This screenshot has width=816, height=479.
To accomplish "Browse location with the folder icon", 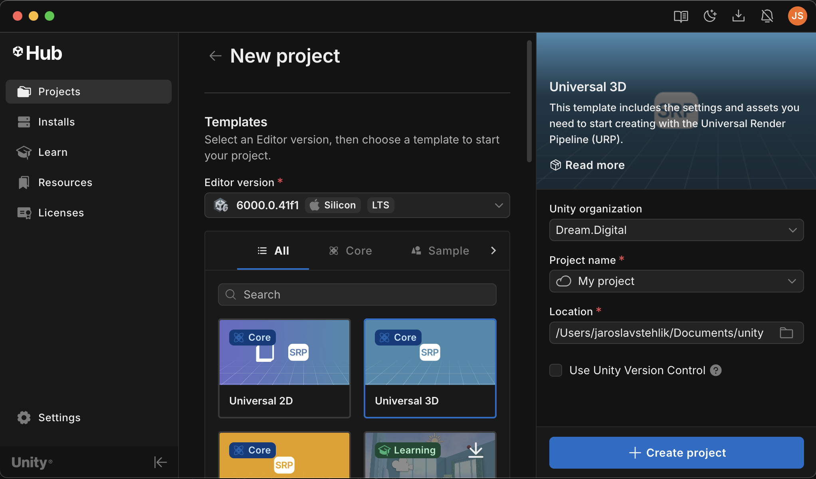I will coord(786,333).
